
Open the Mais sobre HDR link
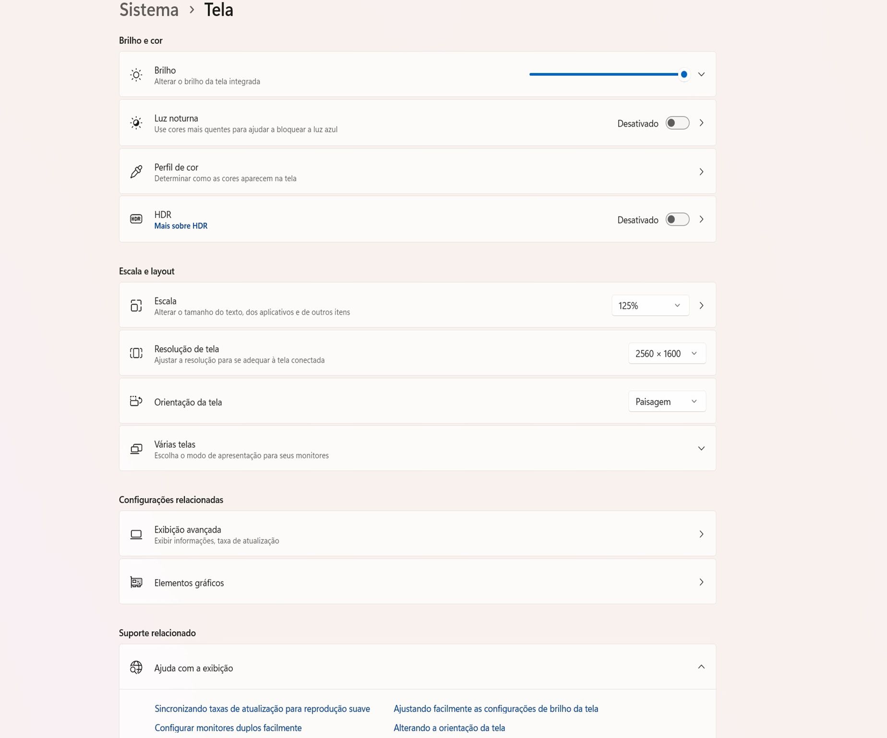pyautogui.click(x=181, y=226)
